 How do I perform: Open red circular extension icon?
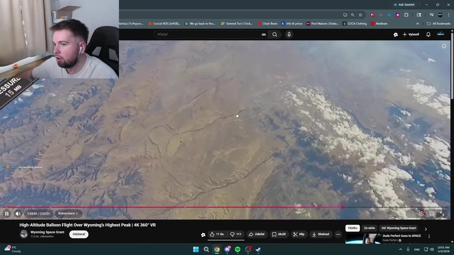(372, 15)
